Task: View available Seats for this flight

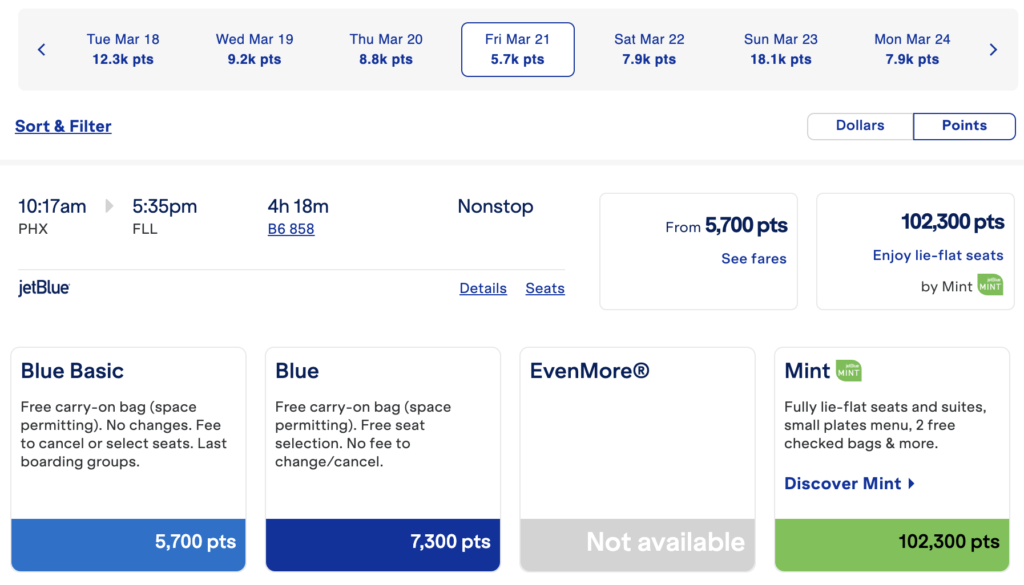Action: pyautogui.click(x=544, y=289)
